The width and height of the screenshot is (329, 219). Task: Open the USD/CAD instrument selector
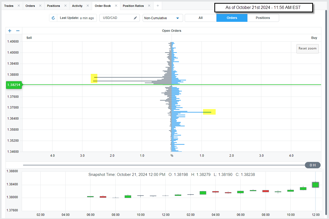point(117,18)
